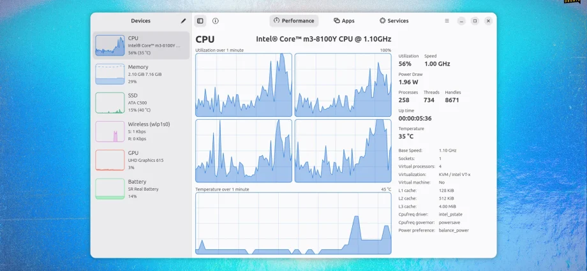Select the CPU device in sidebar
Image resolution: width=587 pixels, height=271 pixels.
141,45
